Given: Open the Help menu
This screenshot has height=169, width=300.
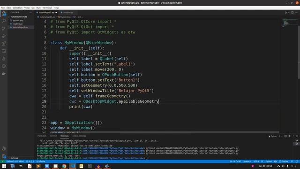Looking at the screenshot, I should 56,8.
